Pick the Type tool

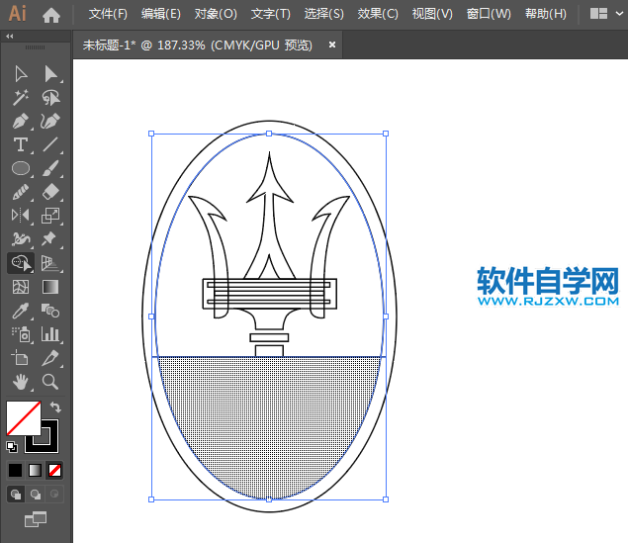tap(21, 144)
